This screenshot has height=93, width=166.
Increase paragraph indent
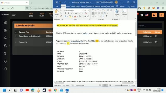coord(111,10)
